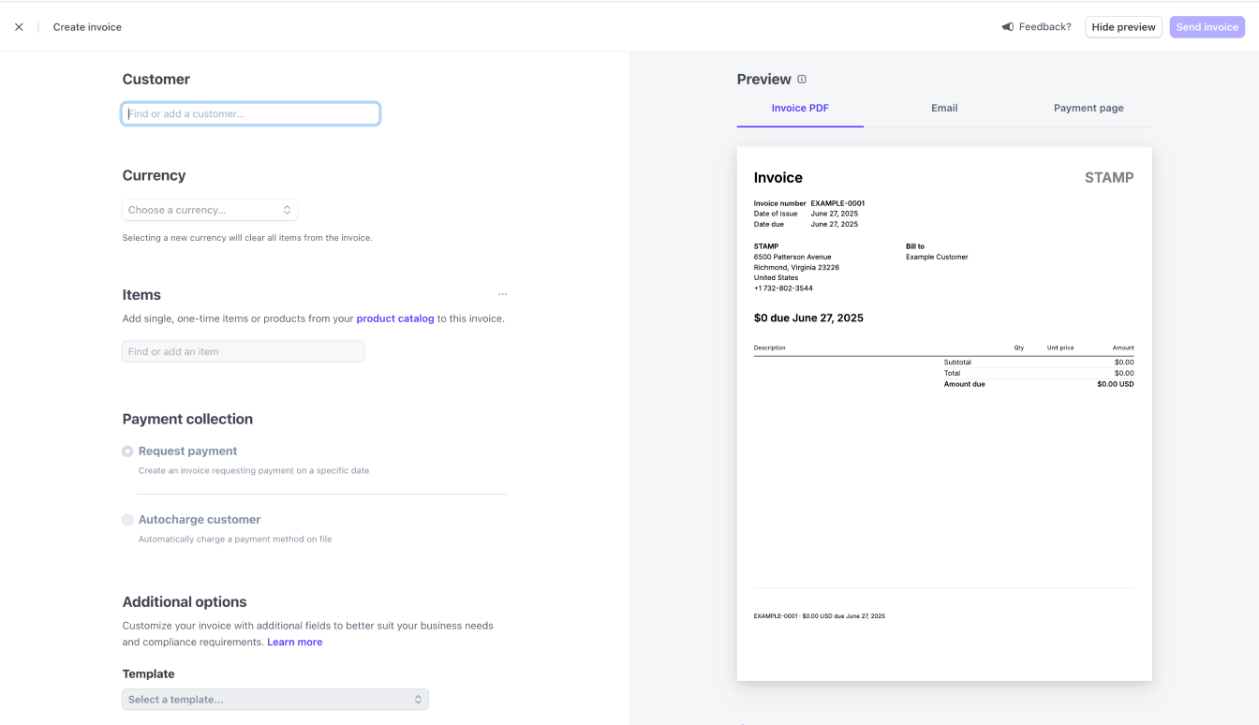Click the Preview info icon
The image size is (1259, 725).
click(x=802, y=80)
